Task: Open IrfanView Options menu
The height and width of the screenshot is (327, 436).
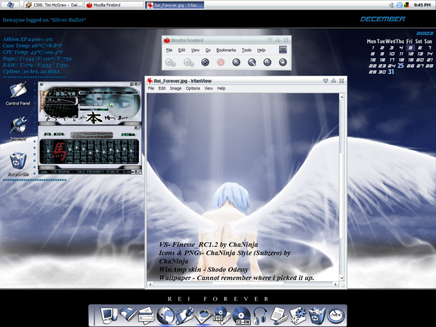Action: (x=193, y=88)
